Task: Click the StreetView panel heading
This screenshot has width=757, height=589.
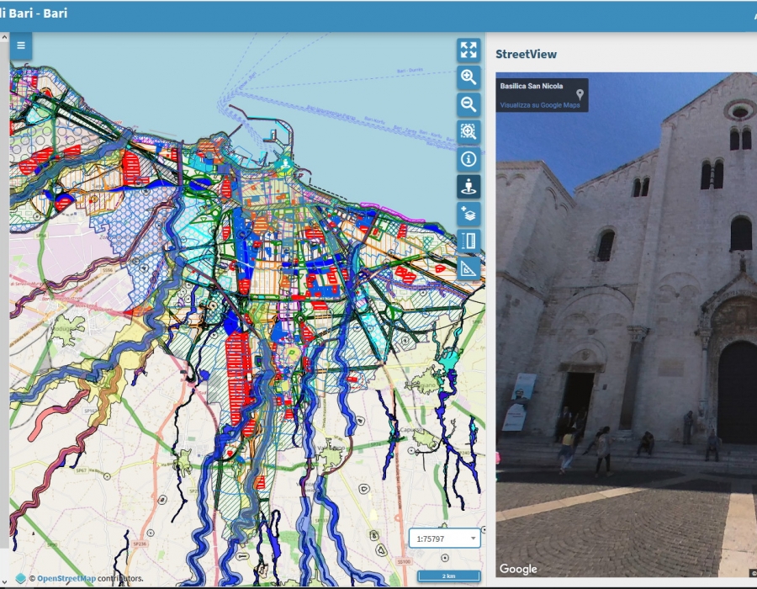Action: coord(527,54)
